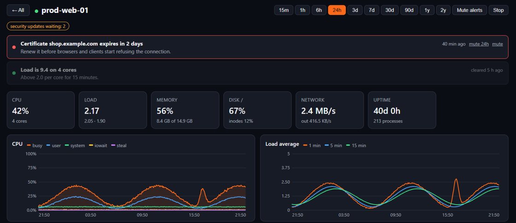The height and width of the screenshot is (223, 516).
Task: Click the '213 processes' text
Action: pyautogui.click(x=388, y=121)
